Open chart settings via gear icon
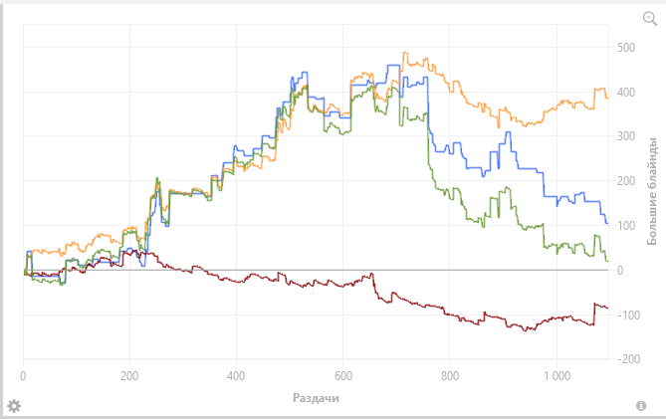This screenshot has width=666, height=419. coord(14,406)
